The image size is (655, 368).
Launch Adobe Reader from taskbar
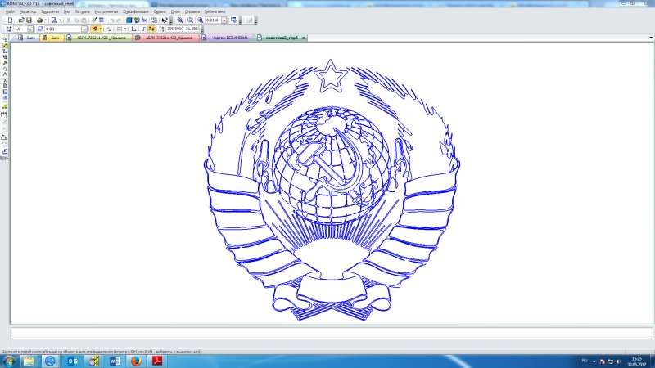156,360
